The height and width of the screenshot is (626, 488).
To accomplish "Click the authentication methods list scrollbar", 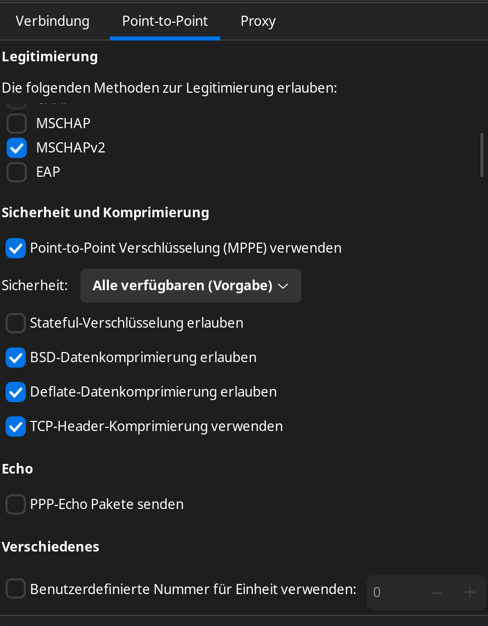I will (481, 154).
